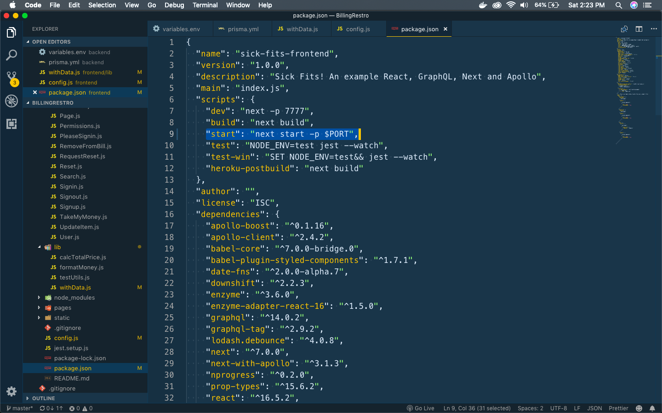Open the Search view in activity bar
The height and width of the screenshot is (413, 662).
click(x=11, y=55)
